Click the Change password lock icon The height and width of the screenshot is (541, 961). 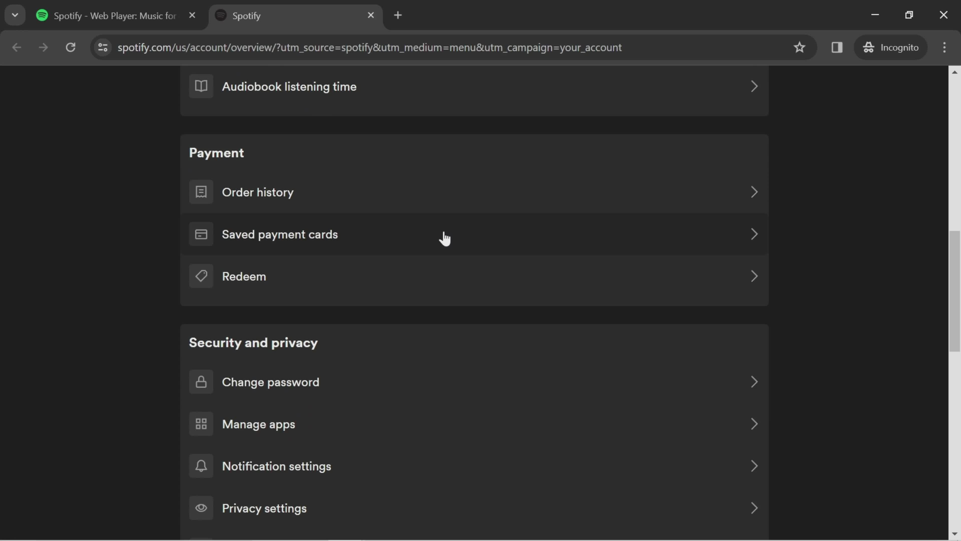coord(201,382)
